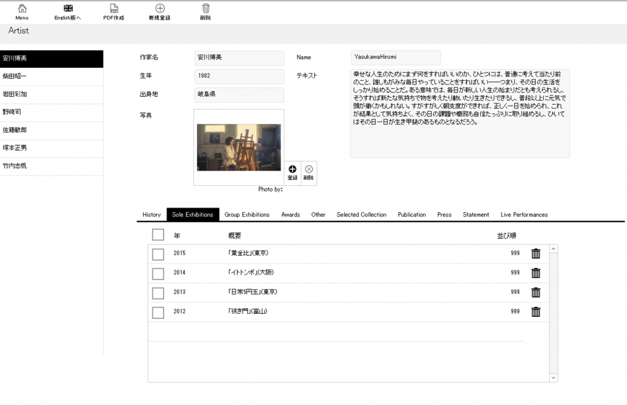
Task: Click the artist photo thumbnail
Action: point(239,147)
